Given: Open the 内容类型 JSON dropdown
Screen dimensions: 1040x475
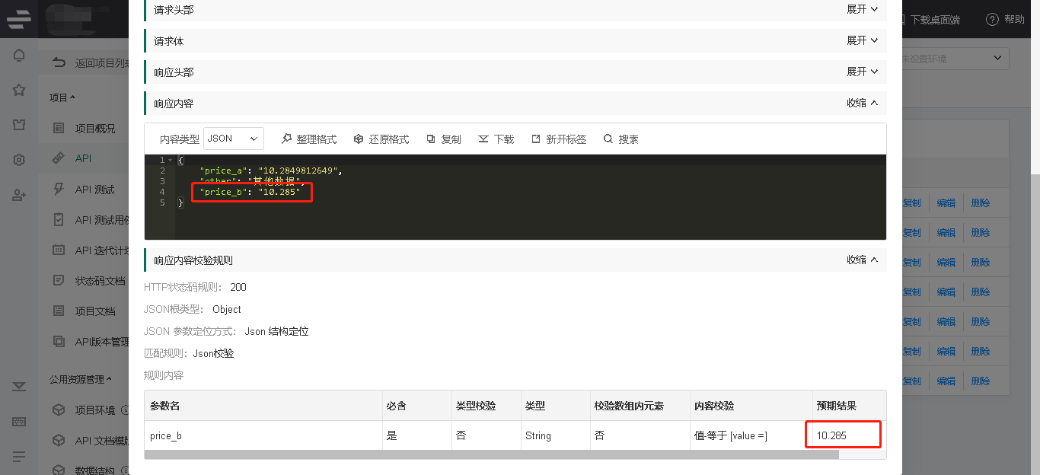Looking at the screenshot, I should [234, 139].
